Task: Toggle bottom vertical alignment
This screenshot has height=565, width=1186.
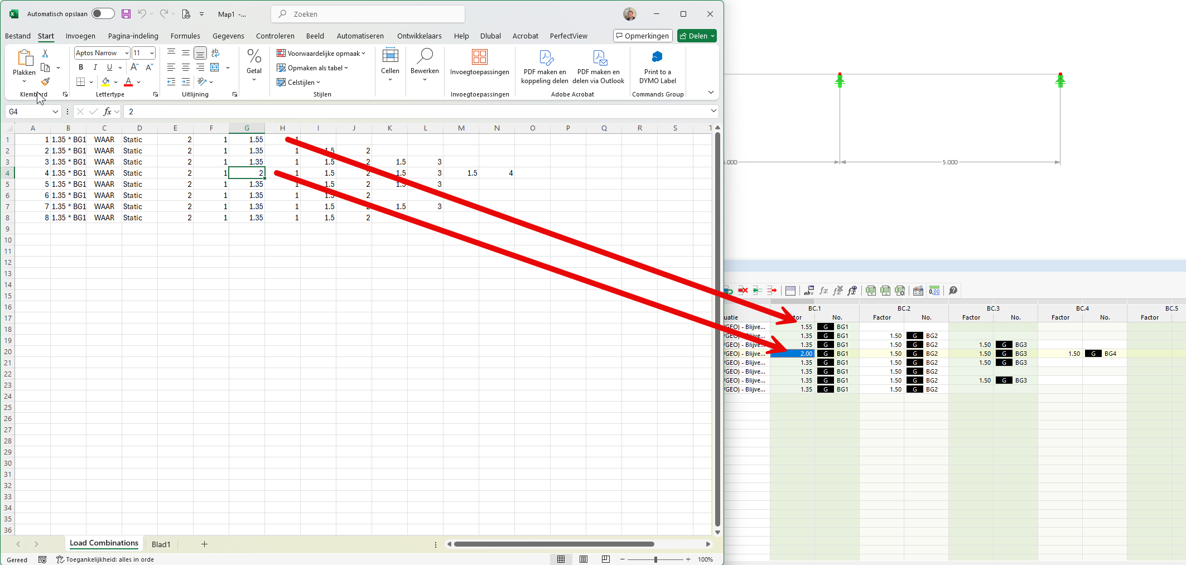Action: [200, 53]
